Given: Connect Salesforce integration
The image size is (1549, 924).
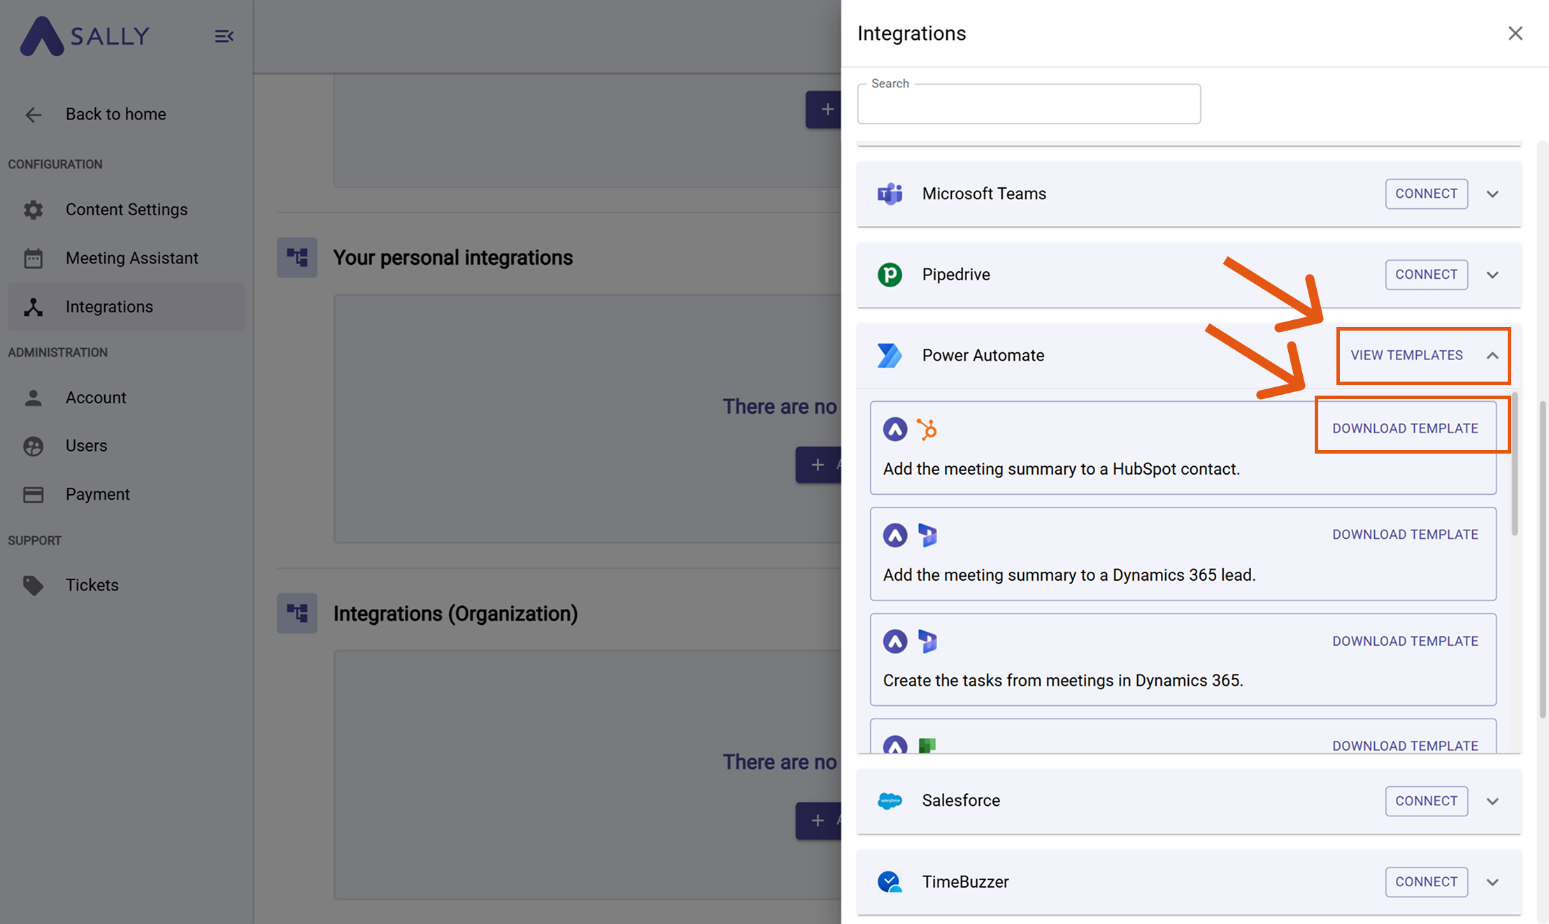Looking at the screenshot, I should click(x=1427, y=801).
